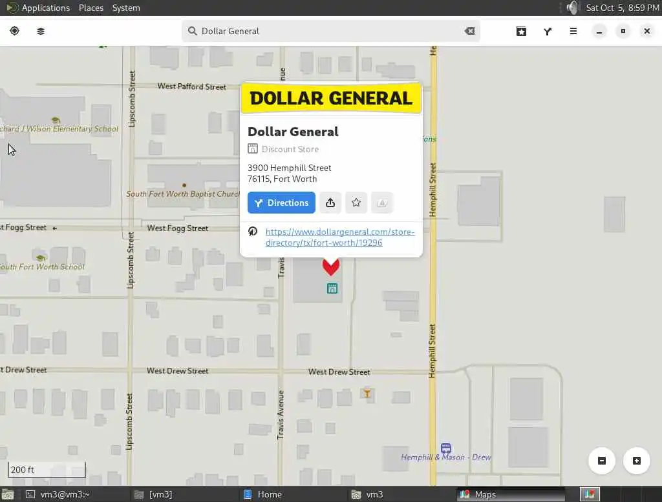Select the Hemphill & Mason - Drew bus stop icon

446,448
